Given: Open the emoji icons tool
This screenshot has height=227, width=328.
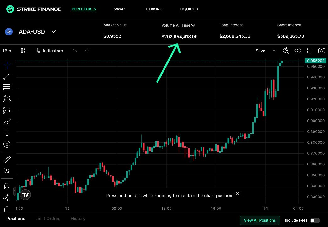Looking at the screenshot, I should (x=7, y=144).
